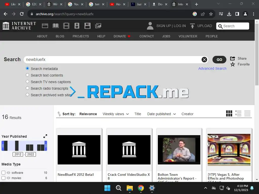Screen dimensions: 259x194
Task: Open the Internet Archive home logo
Action: tap(19, 26)
